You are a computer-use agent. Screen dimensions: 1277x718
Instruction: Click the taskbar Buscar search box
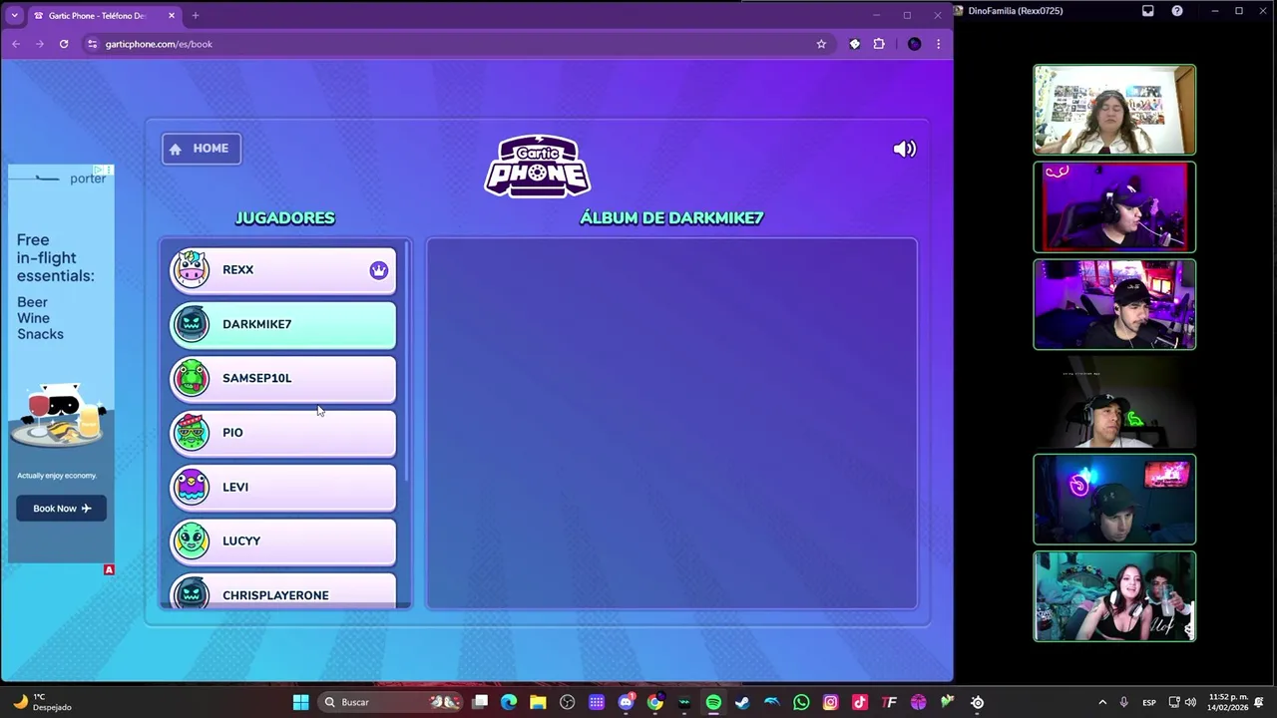(392, 702)
